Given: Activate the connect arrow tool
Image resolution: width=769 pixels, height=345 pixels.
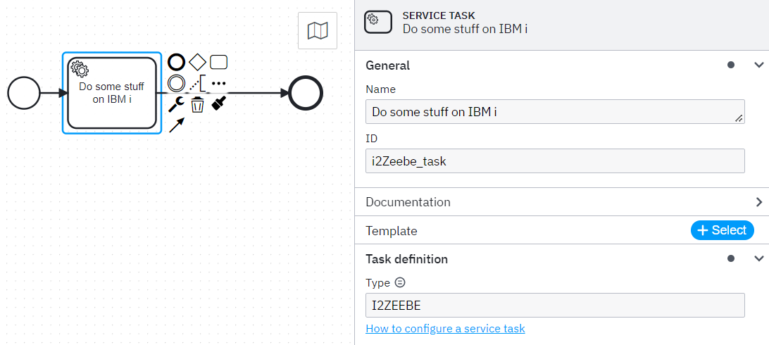Looking at the screenshot, I should click(x=177, y=125).
